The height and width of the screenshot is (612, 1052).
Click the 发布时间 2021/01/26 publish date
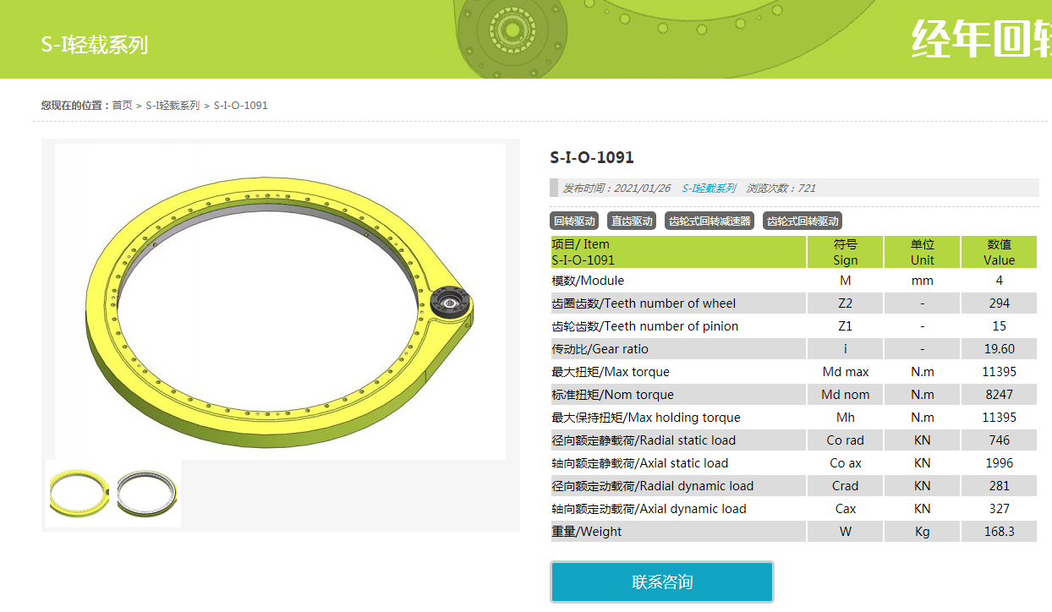point(616,189)
